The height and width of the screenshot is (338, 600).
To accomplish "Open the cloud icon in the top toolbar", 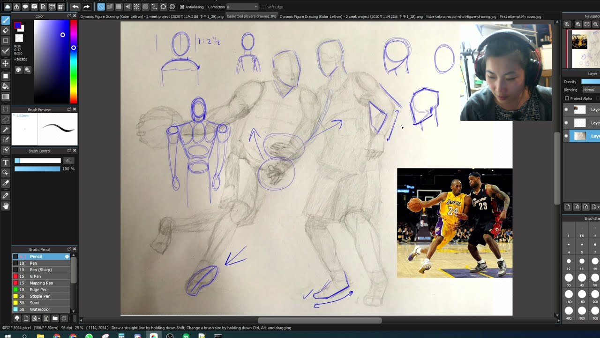I will [7, 7].
